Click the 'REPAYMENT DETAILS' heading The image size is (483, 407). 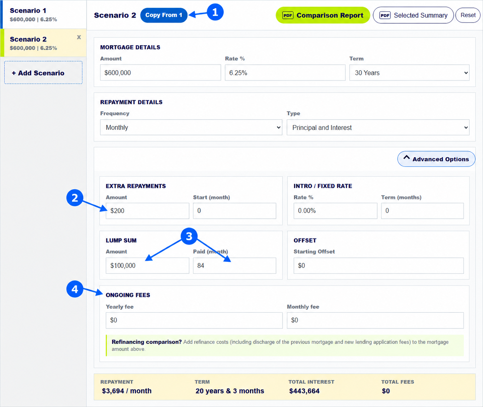(131, 102)
